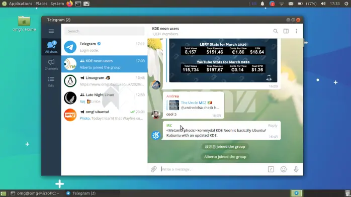351x197 pixels.
Task: Open the KDE neon users chat
Action: tap(104, 64)
